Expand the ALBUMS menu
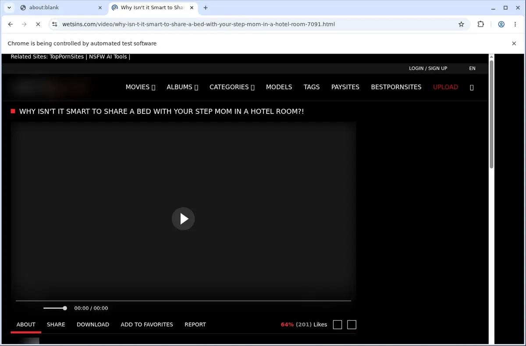The height and width of the screenshot is (346, 526). [182, 87]
